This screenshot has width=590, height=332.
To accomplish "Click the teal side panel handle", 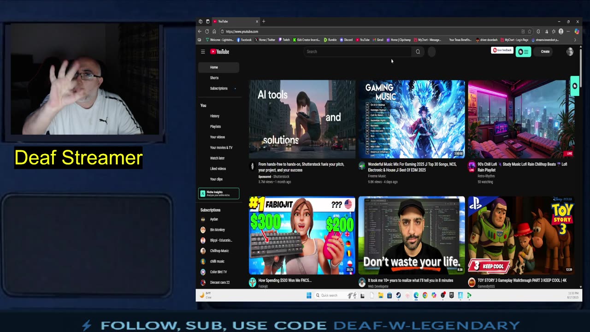I will click(574, 86).
